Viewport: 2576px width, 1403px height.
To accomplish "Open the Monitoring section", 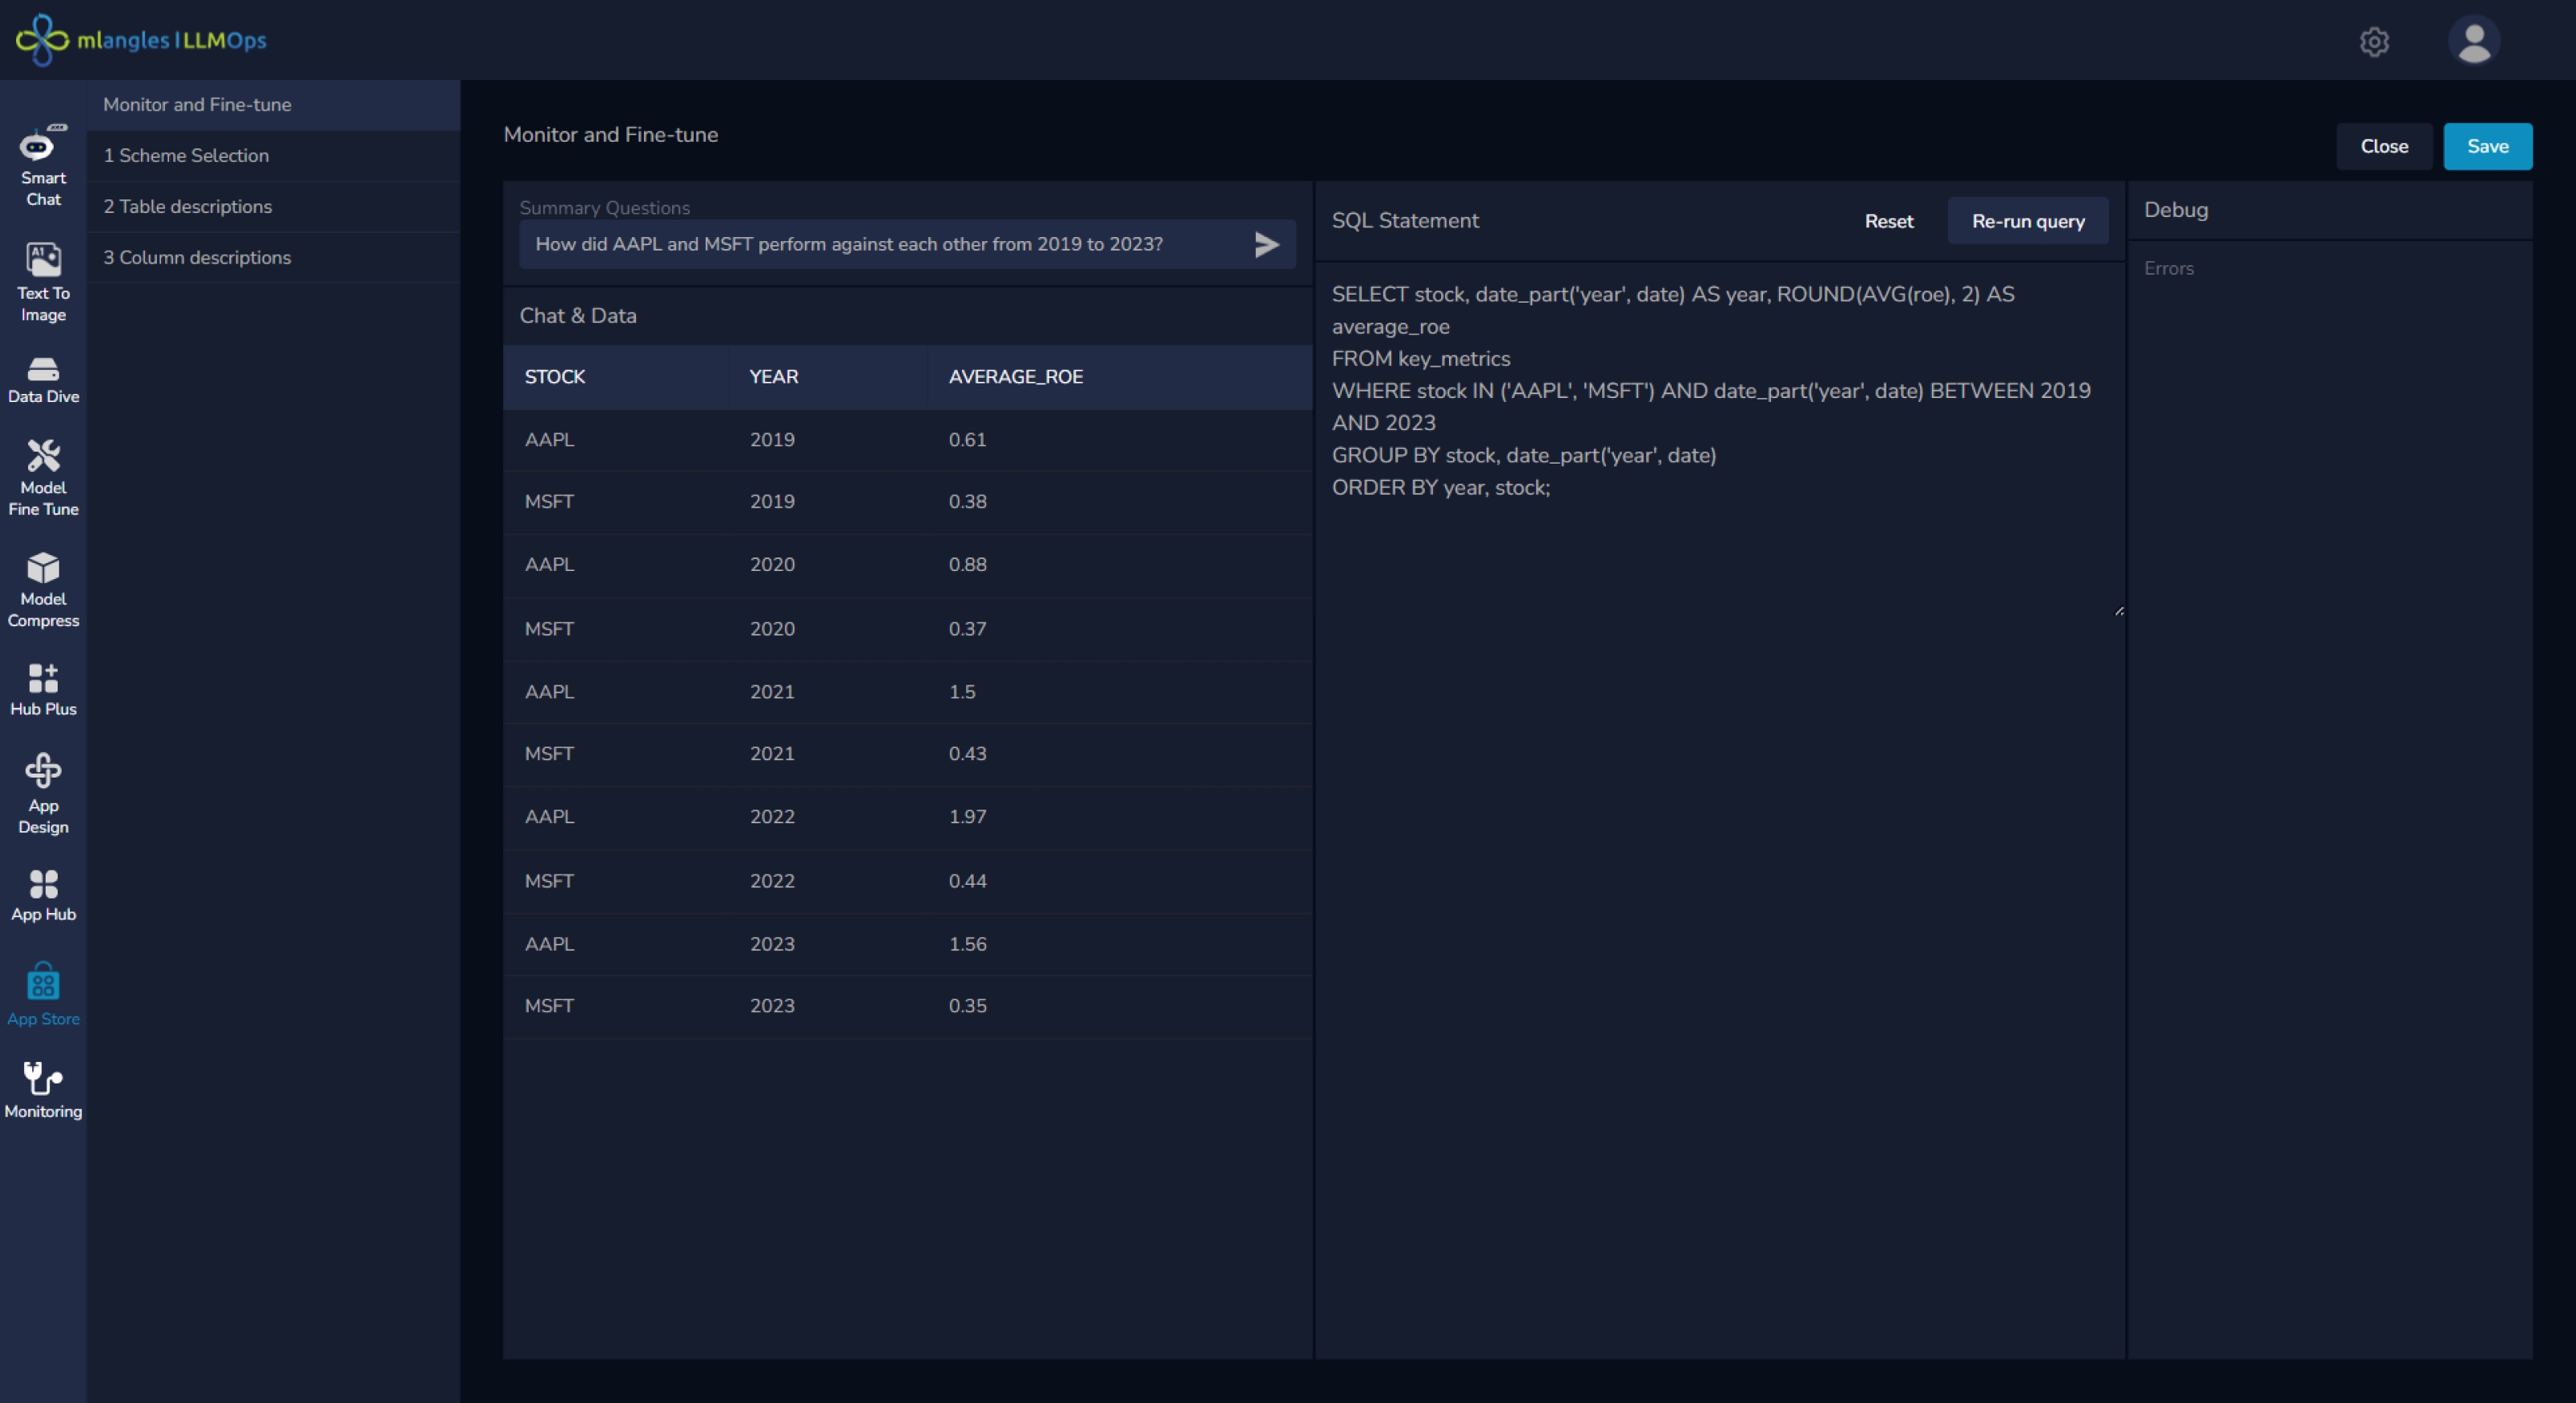I will [43, 1090].
